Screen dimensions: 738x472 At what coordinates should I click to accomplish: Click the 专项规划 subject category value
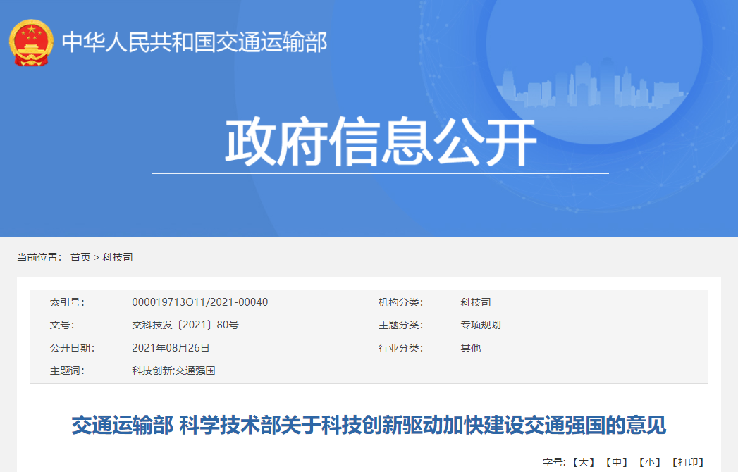[481, 325]
